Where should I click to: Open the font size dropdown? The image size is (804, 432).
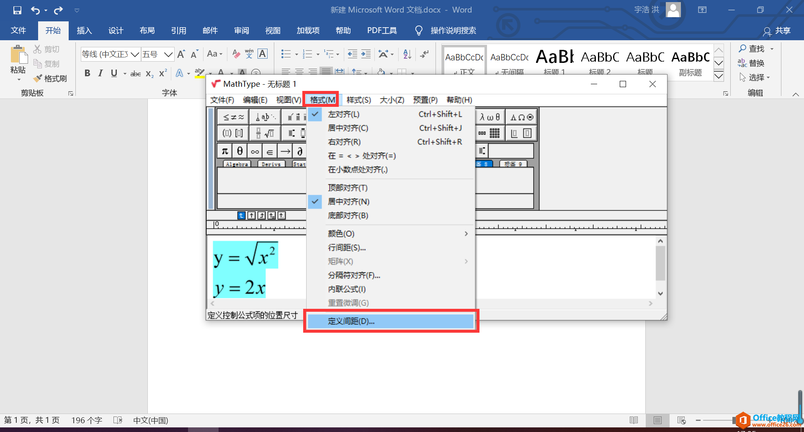pos(168,54)
